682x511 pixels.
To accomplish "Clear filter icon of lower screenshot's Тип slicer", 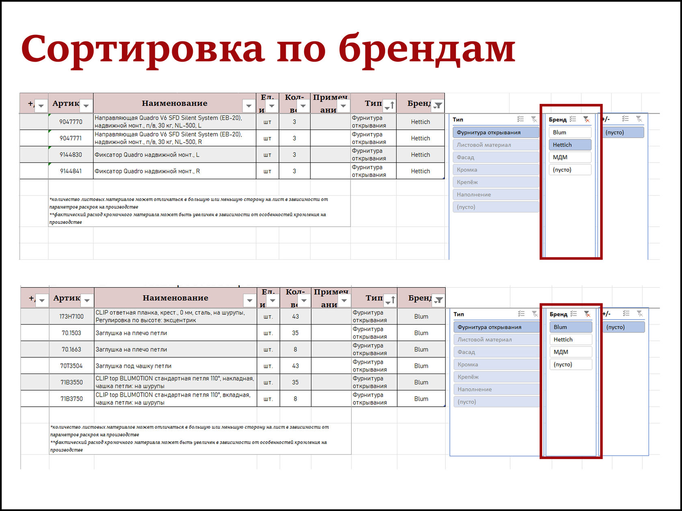I will [x=535, y=314].
